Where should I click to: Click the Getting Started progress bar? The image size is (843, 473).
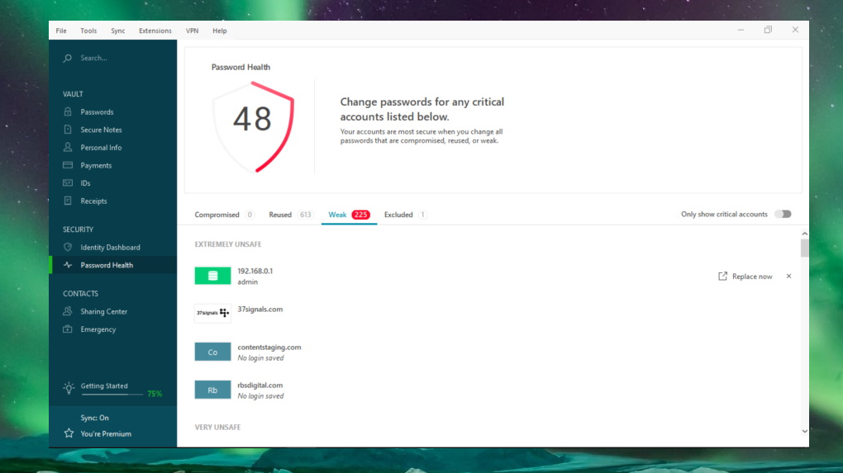(112, 395)
